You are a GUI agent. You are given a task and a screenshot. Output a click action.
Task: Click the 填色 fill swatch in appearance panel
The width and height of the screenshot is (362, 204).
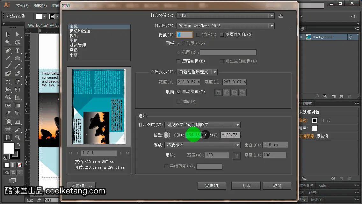click(x=315, y=128)
